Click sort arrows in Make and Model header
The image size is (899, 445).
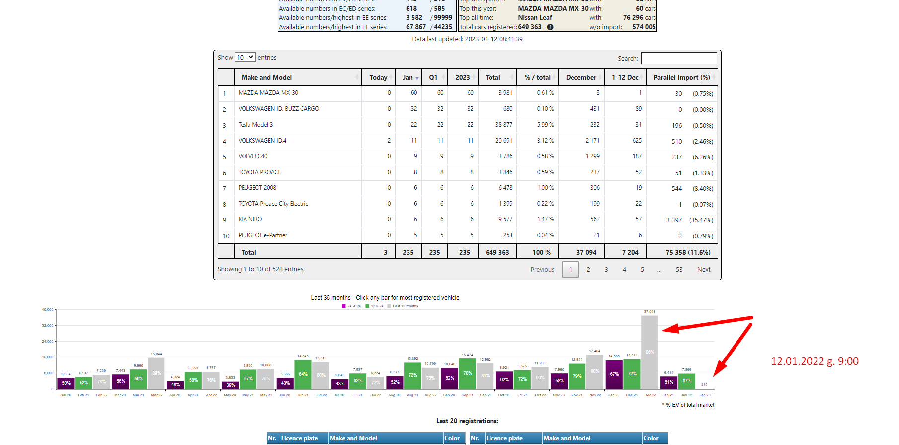pos(357,77)
